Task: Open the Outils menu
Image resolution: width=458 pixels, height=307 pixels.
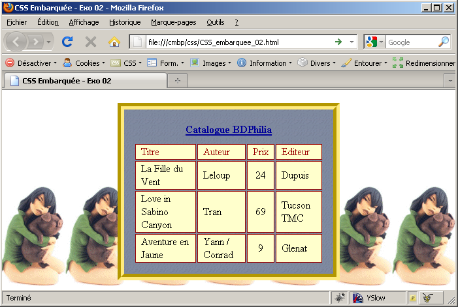Action: click(215, 22)
